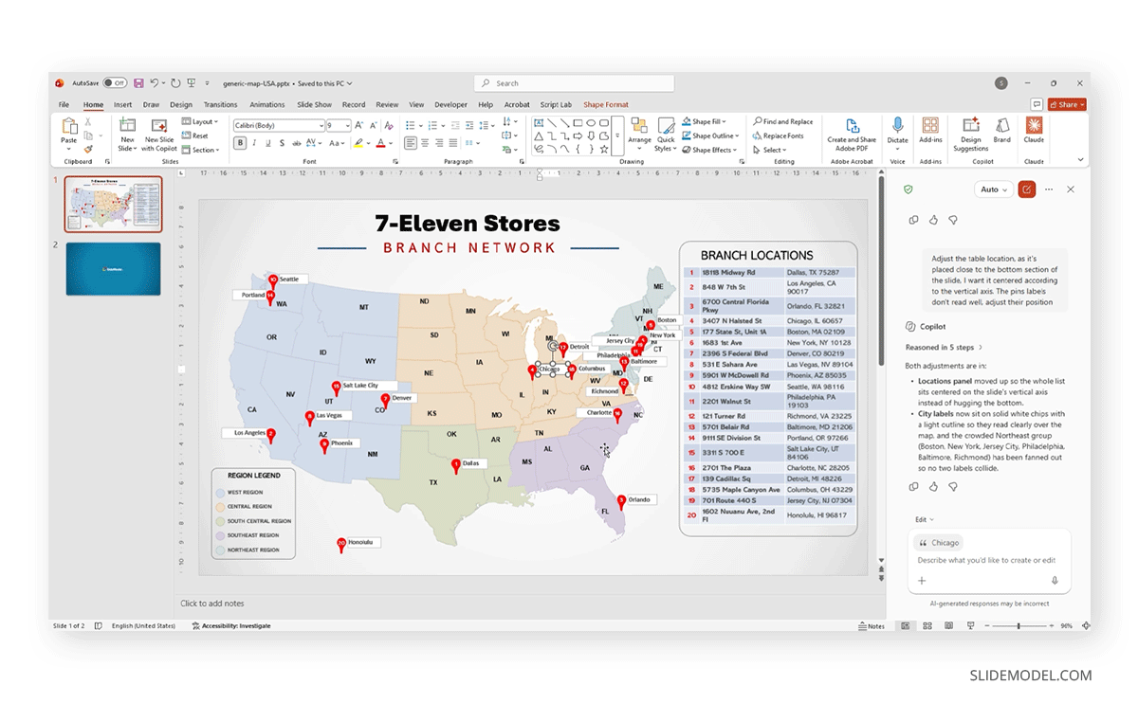This screenshot has width=1138, height=704.
Task: Open font size dropdown
Action: coord(346,125)
